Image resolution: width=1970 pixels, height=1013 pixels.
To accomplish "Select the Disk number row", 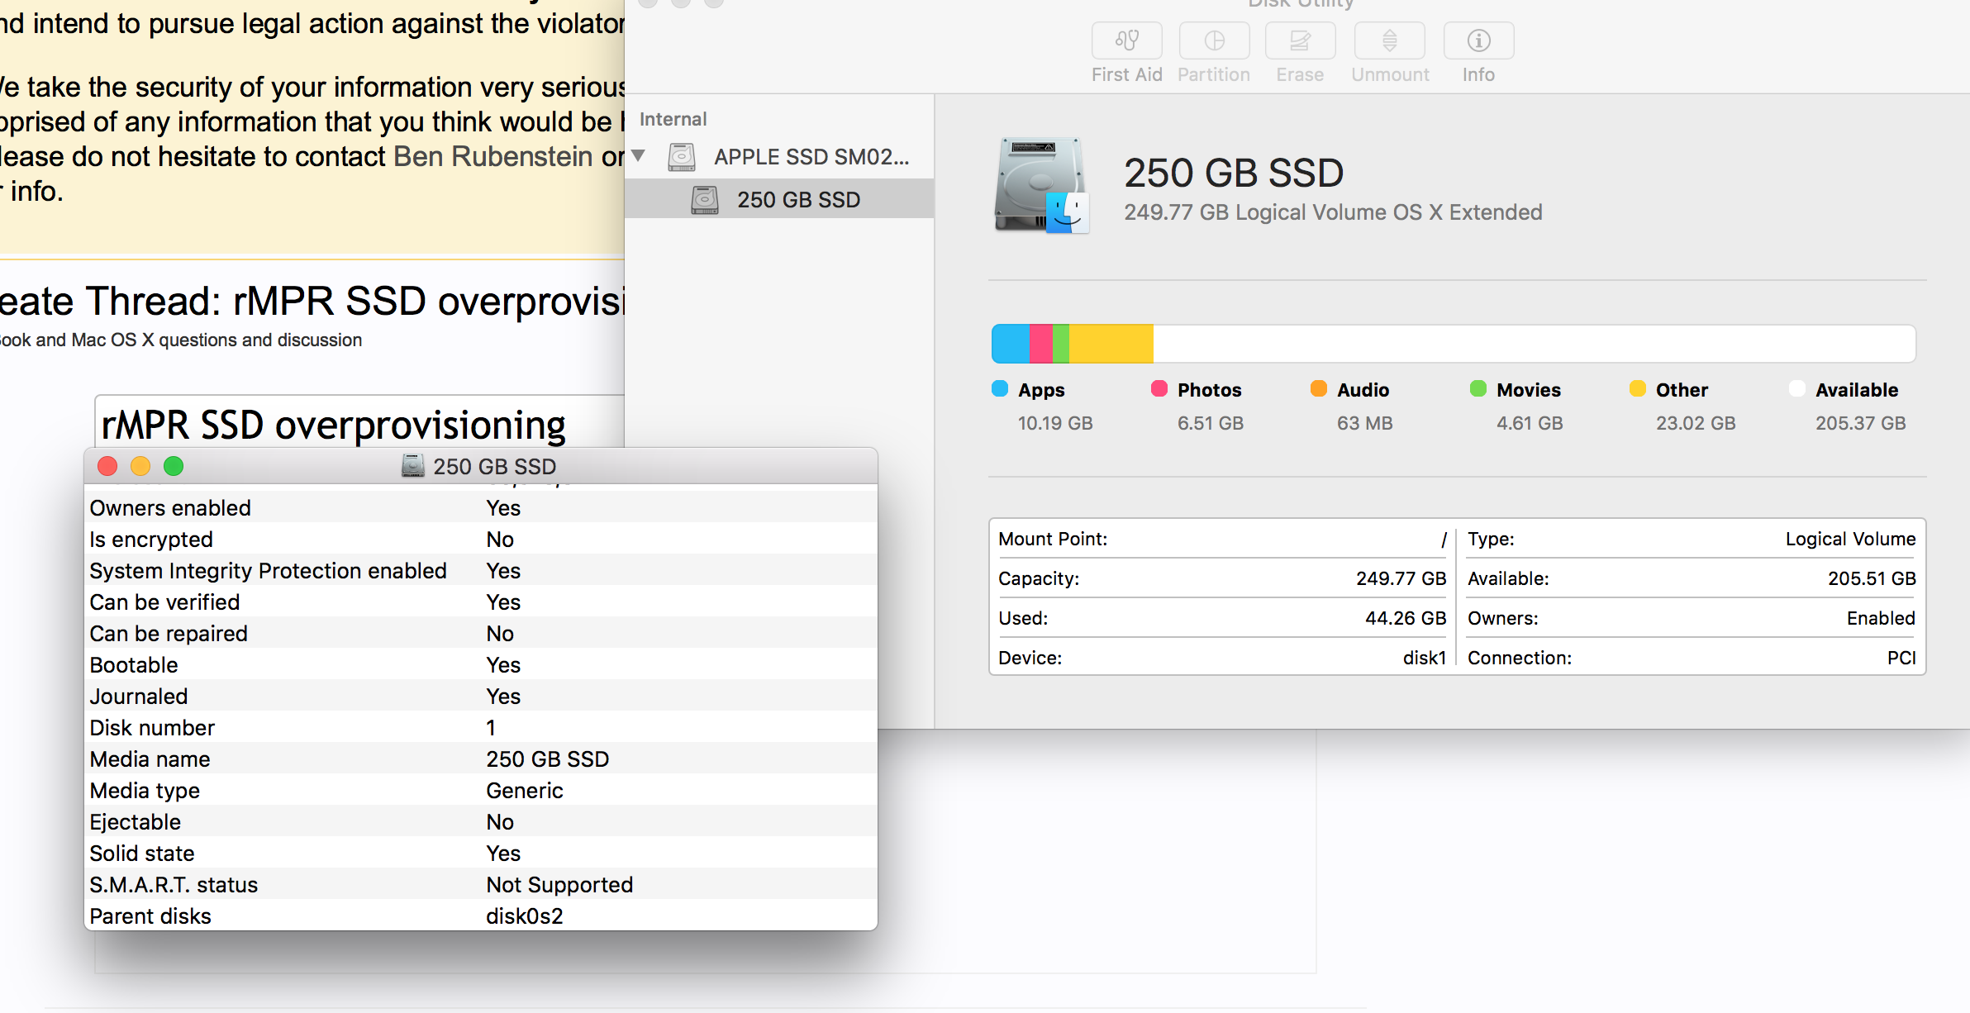I will (x=481, y=727).
